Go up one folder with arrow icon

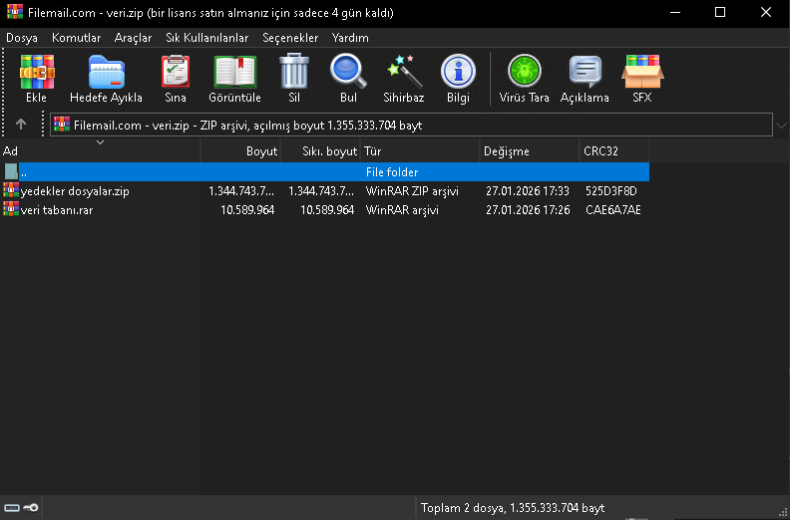tap(21, 124)
